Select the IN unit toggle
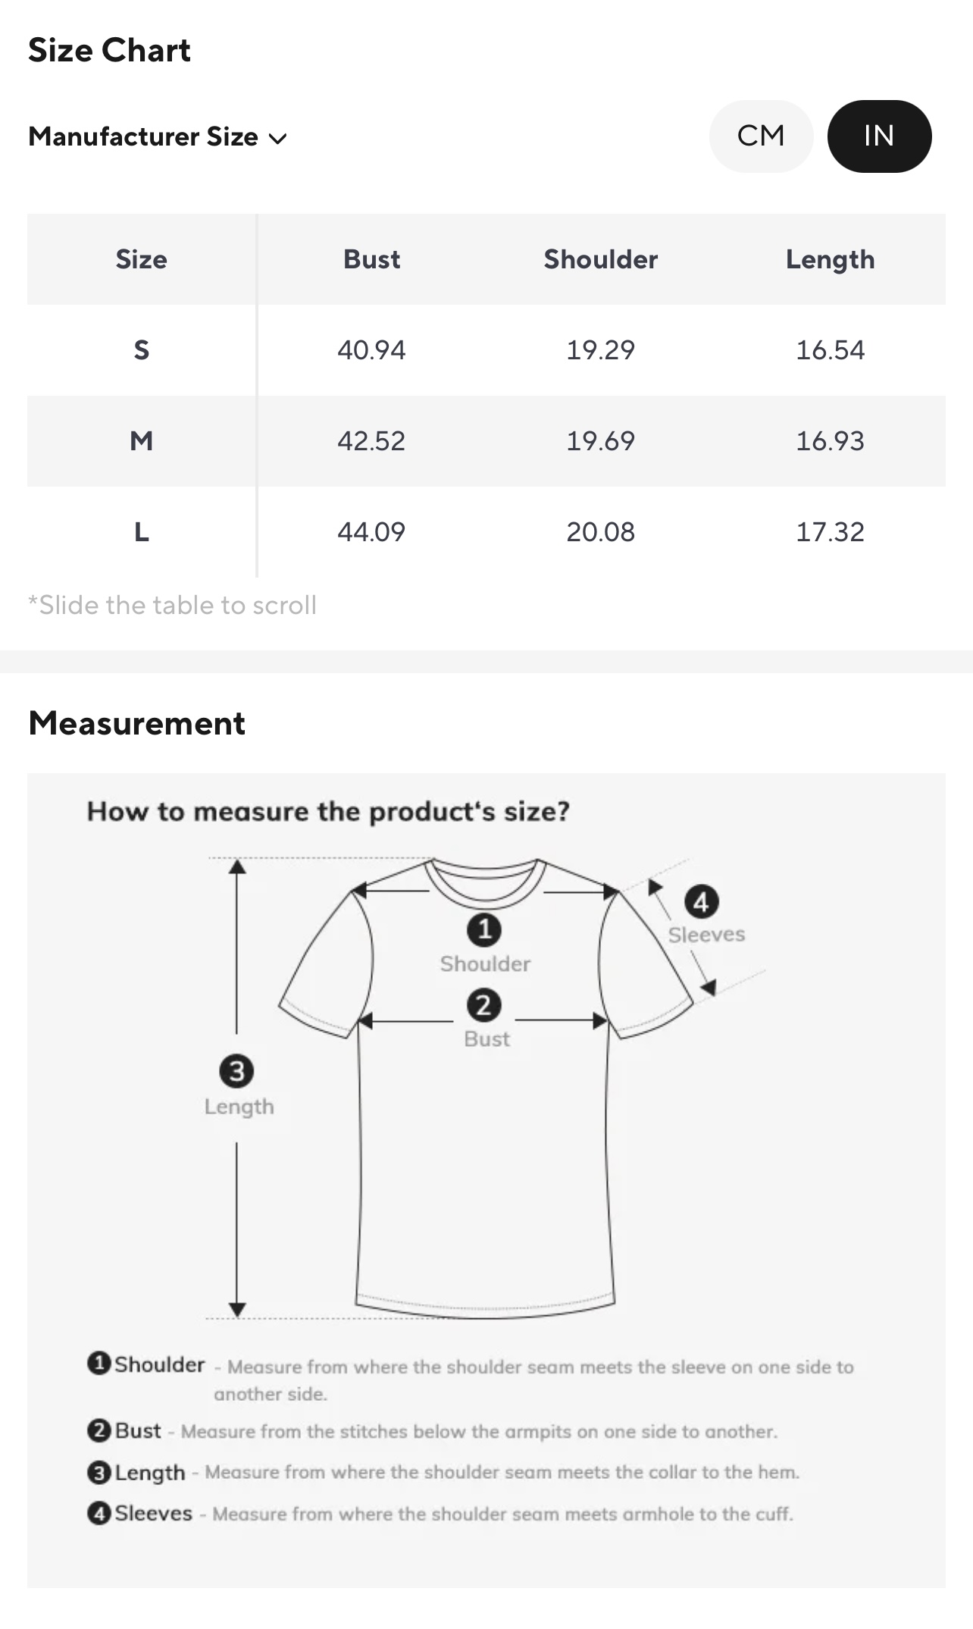 (x=879, y=136)
